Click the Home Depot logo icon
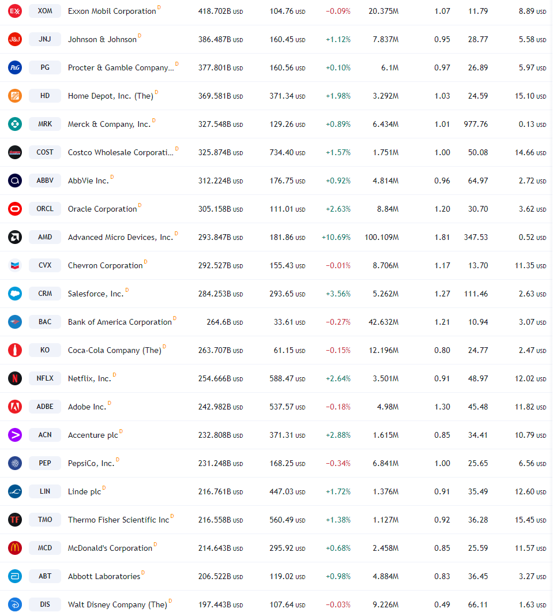Viewport: 557px width, 616px height. [15, 96]
